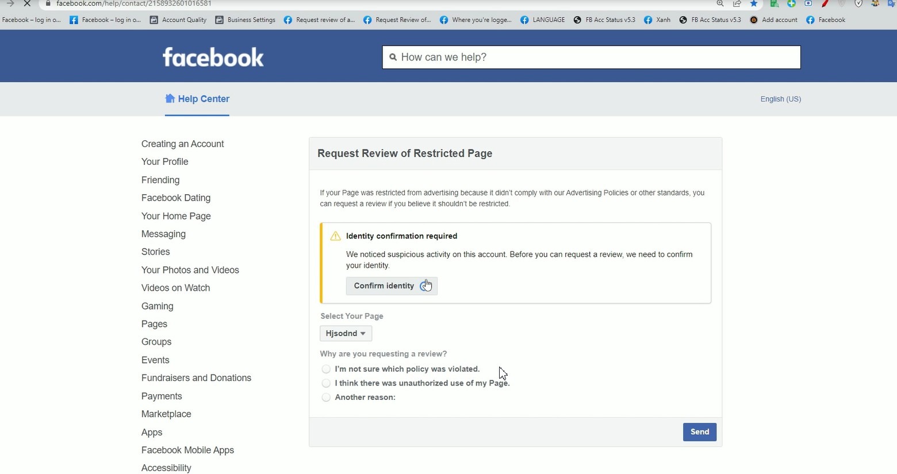
Task: Open the Facebook Dating topic
Action: [176, 198]
